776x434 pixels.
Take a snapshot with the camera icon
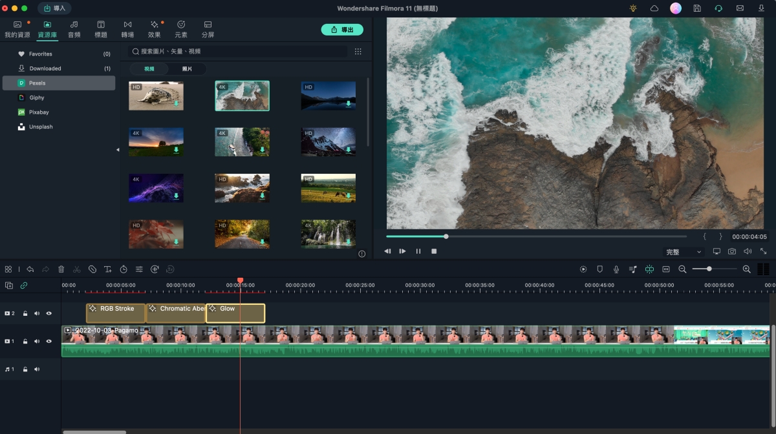pos(732,251)
